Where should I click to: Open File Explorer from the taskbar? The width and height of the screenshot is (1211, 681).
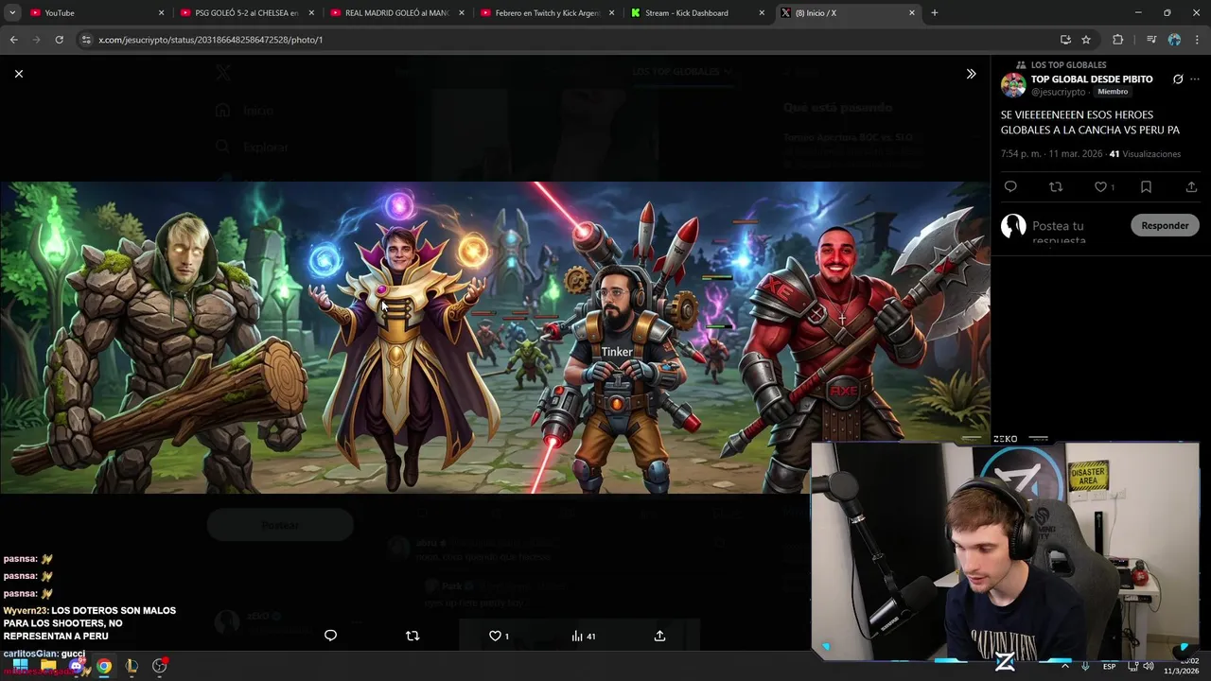coord(48,666)
